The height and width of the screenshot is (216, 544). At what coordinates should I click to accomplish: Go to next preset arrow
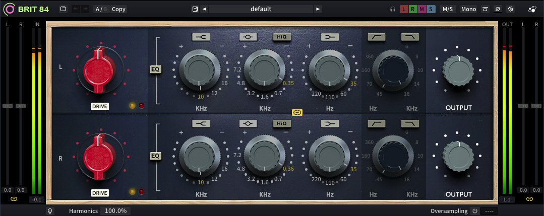pos(318,9)
